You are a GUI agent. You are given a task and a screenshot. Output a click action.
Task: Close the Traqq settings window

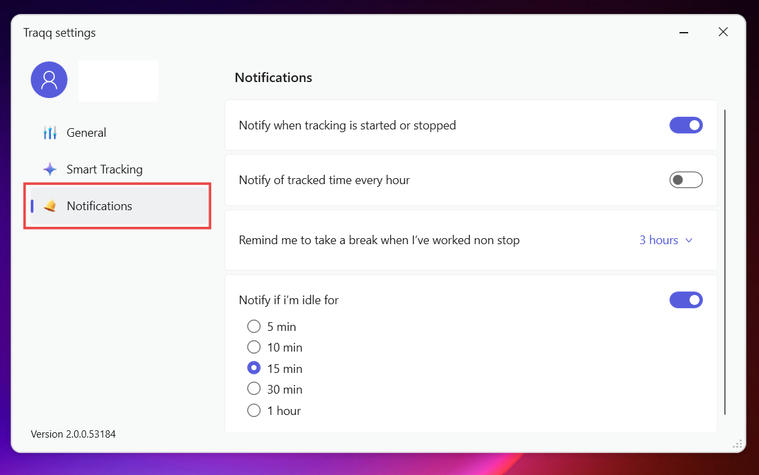[723, 32]
